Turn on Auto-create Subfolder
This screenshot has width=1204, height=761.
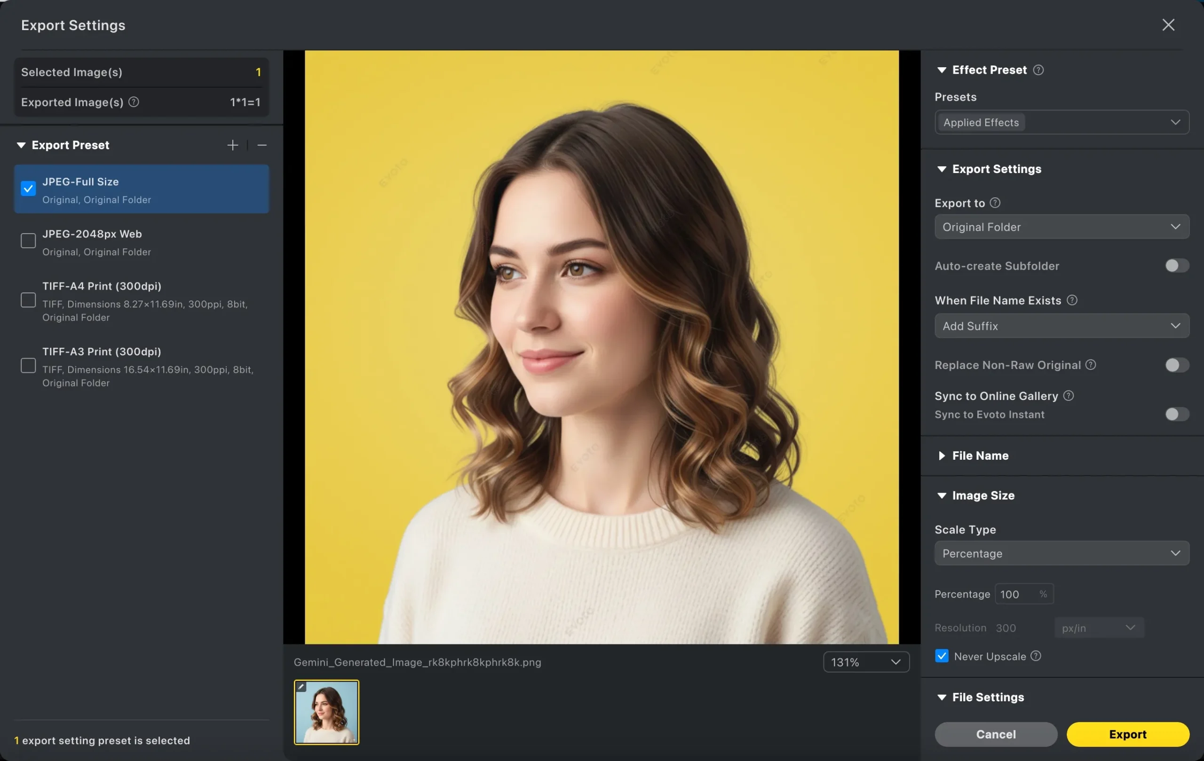click(x=1175, y=265)
